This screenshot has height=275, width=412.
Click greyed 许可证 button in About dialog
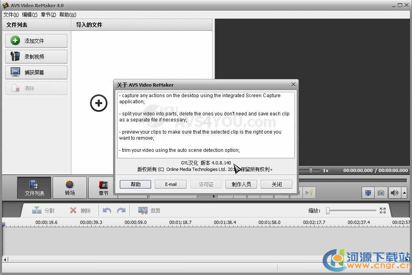[206, 184]
